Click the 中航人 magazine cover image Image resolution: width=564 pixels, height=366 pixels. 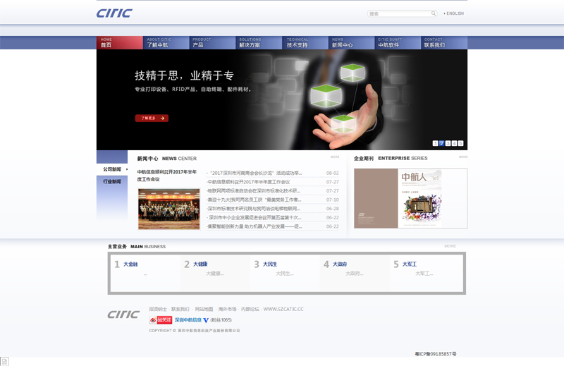[410, 198]
